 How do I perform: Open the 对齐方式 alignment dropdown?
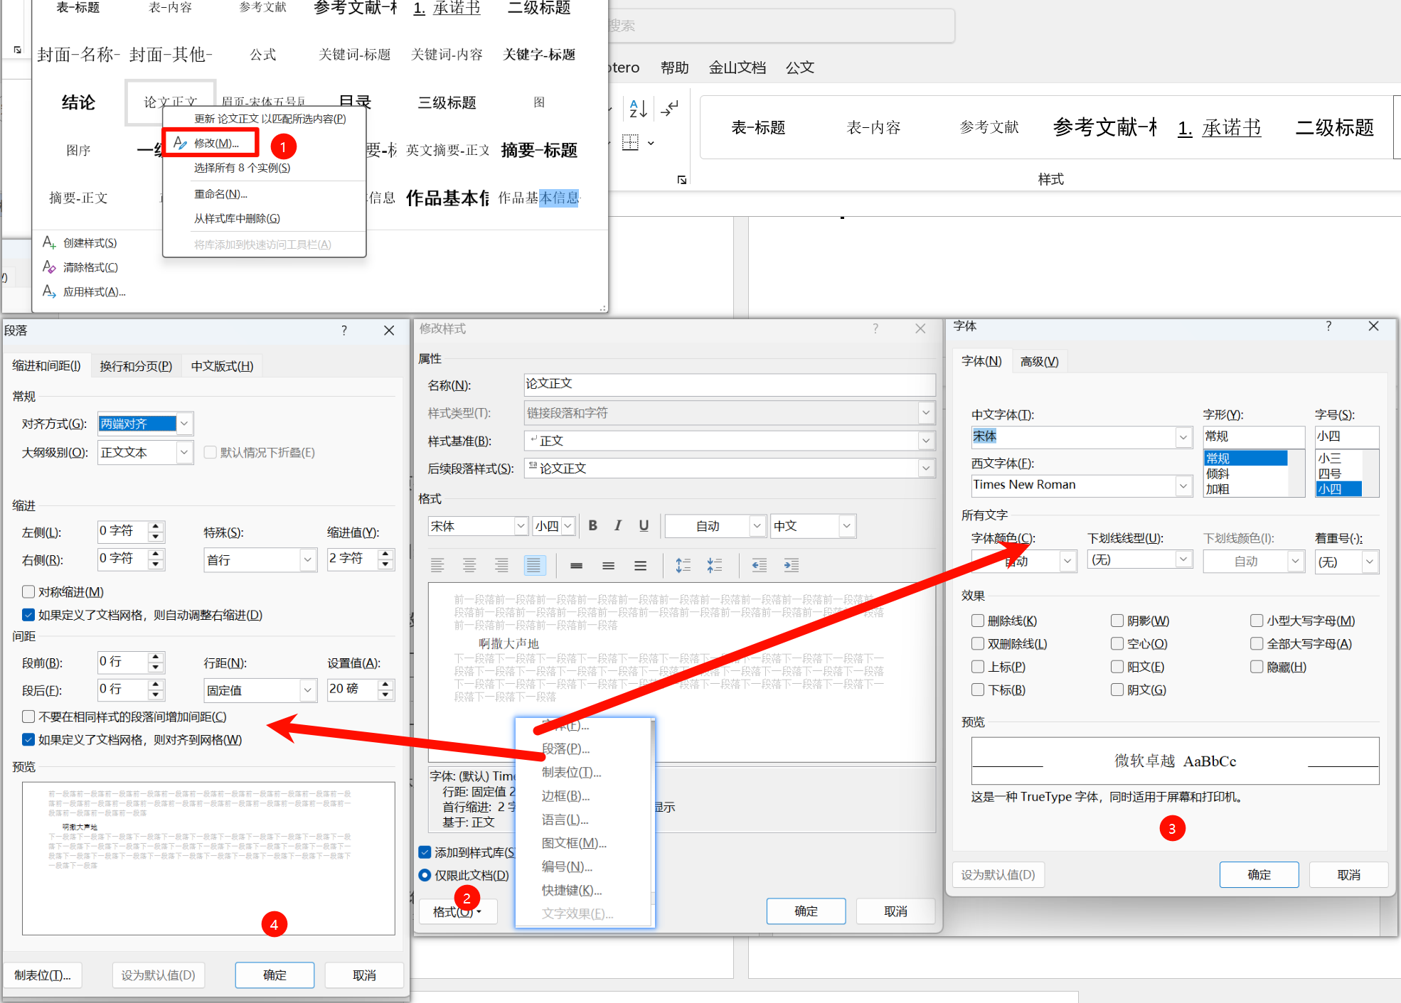[x=184, y=424]
